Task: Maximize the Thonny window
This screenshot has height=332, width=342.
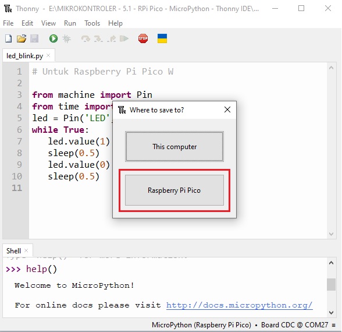Action: (301, 9)
